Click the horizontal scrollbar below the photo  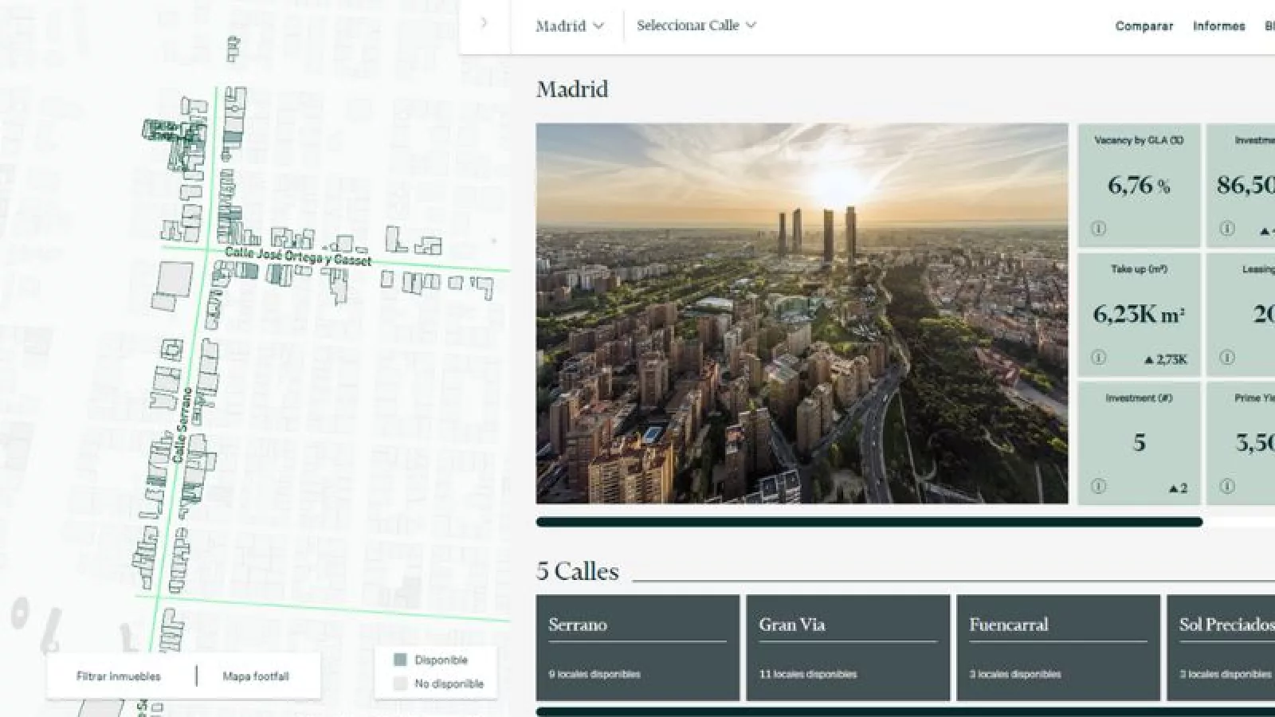pos(869,523)
